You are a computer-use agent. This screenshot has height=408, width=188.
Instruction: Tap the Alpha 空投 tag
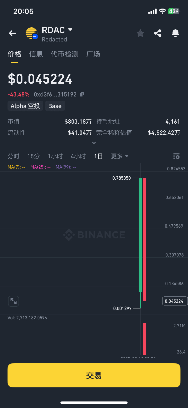coord(25,106)
